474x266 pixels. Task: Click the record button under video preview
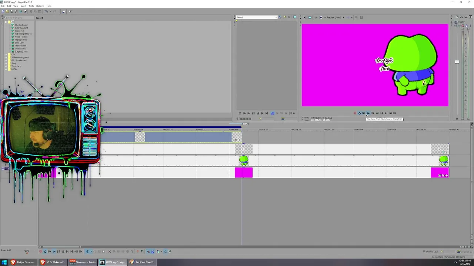[x=355, y=113]
